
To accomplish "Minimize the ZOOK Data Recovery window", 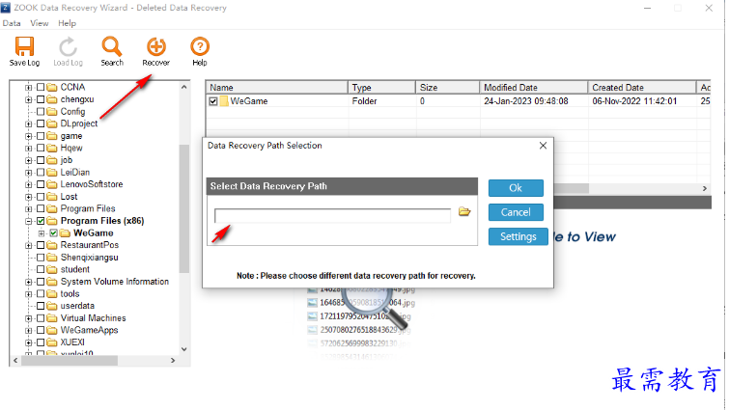I will tap(647, 8).
